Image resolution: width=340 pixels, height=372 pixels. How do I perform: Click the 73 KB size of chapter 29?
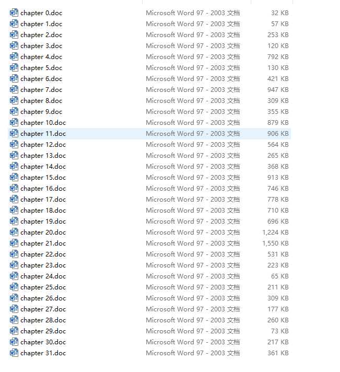[x=280, y=331]
